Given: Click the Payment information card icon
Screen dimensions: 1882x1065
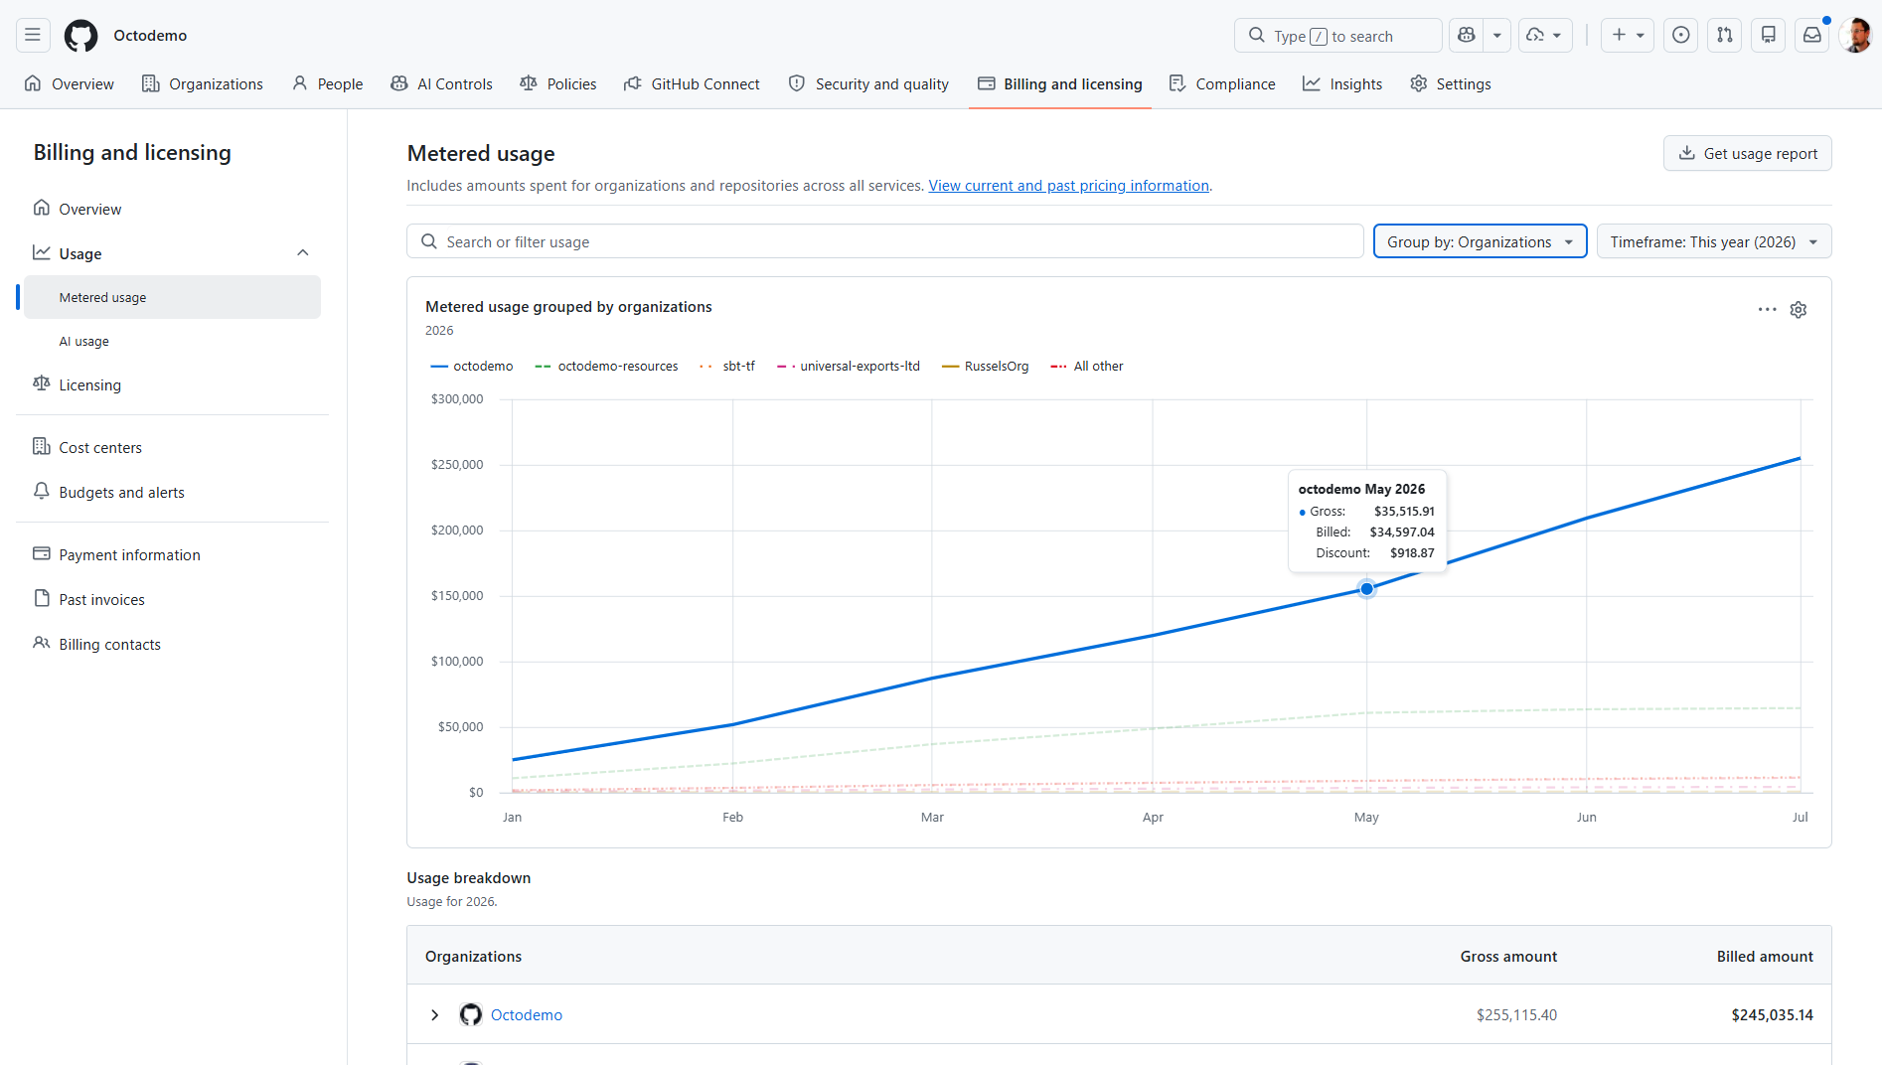Looking at the screenshot, I should pyautogui.click(x=42, y=554).
